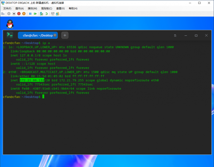The height and width of the screenshot is (167, 214).
Task: Close the cfan@cfan: ~/Desktop tab
Action: [55, 35]
